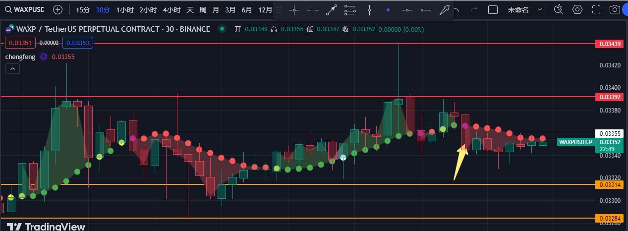
Task: Select the horizontal line tool
Action: click(x=407, y=10)
